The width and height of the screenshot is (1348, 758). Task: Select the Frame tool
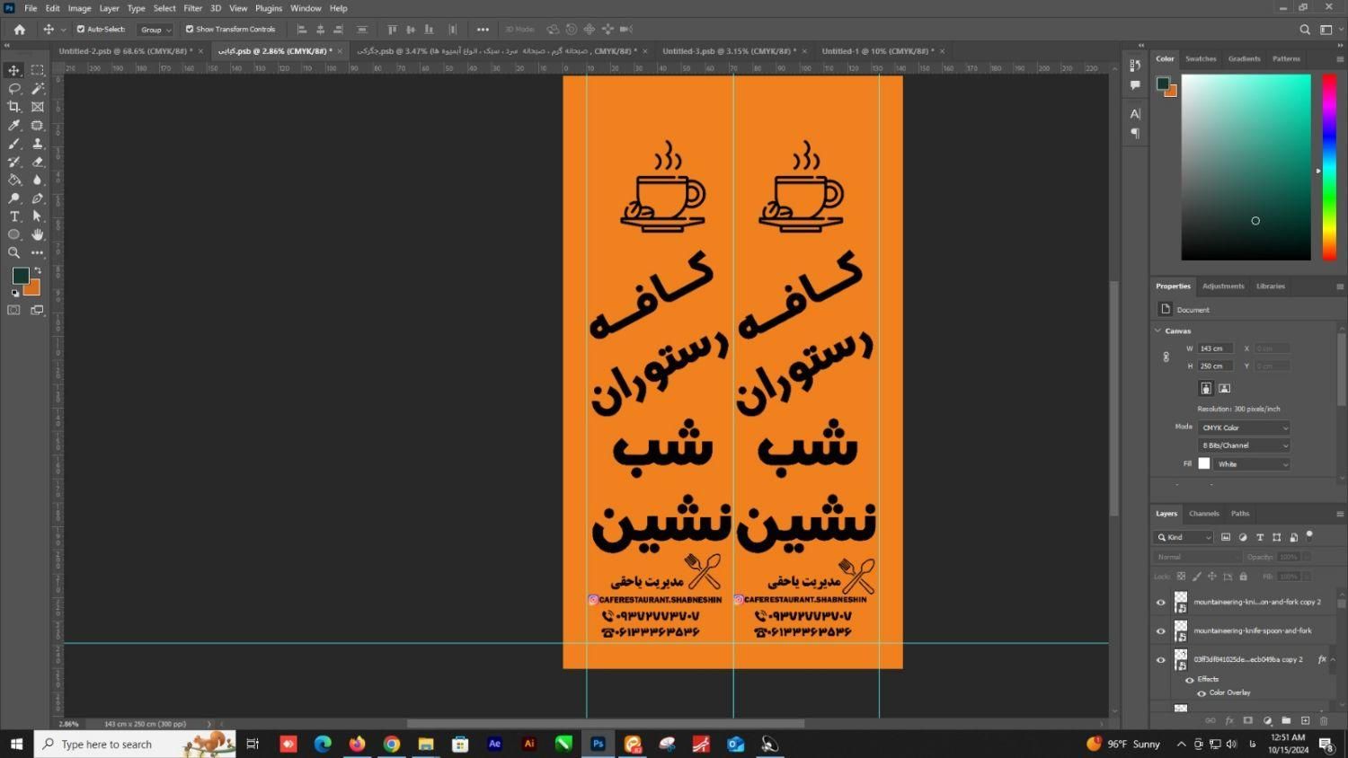[38, 107]
